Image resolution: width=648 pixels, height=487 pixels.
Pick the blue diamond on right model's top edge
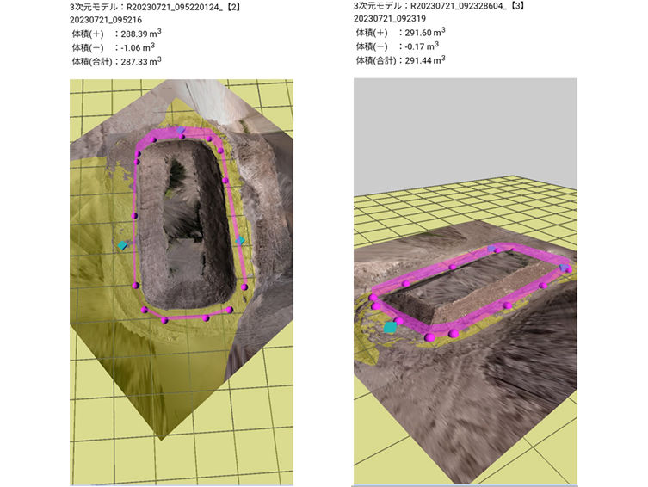492,250
